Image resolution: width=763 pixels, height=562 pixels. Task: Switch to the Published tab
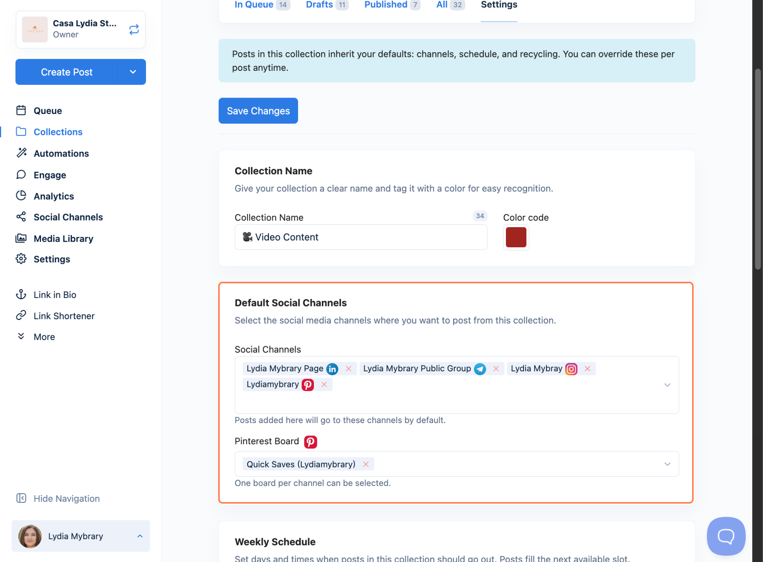(386, 5)
